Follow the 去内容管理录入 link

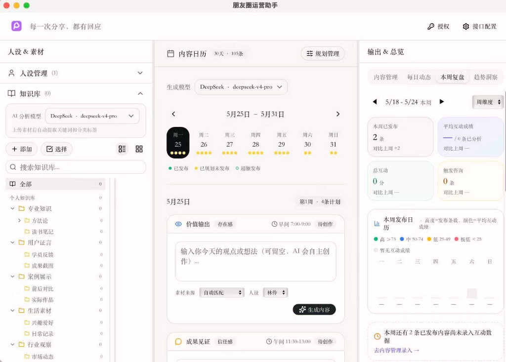(396, 350)
